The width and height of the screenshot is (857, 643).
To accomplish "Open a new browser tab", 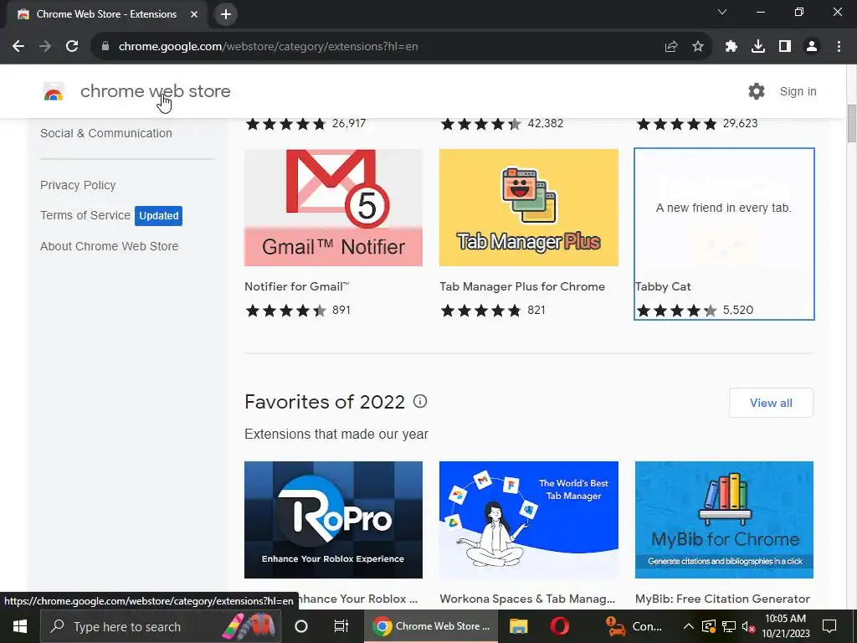I will pyautogui.click(x=226, y=14).
